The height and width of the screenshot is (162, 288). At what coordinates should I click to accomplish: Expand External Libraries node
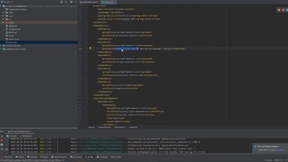[1, 46]
